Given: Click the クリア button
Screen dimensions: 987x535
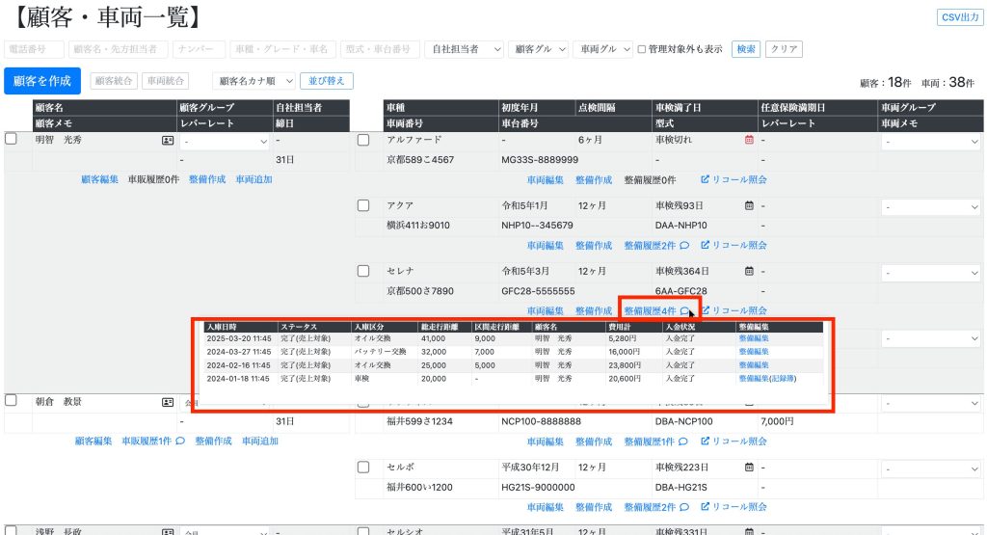Looking at the screenshot, I should pos(784,49).
